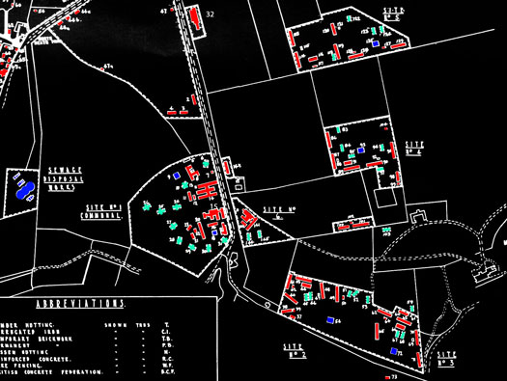Click the Site No 3 label
Screen dimensions: 507x381
[446, 359]
